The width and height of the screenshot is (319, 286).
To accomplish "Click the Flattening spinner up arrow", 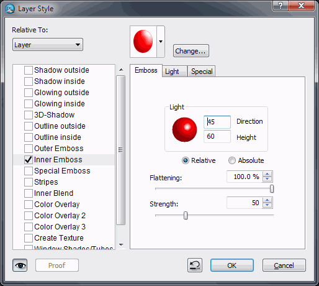I will pos(267,174).
